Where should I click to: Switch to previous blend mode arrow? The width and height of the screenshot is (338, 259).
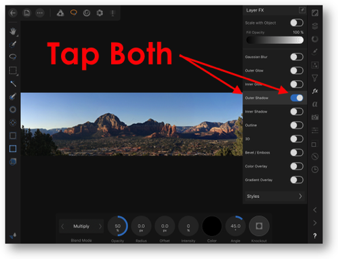(62, 226)
